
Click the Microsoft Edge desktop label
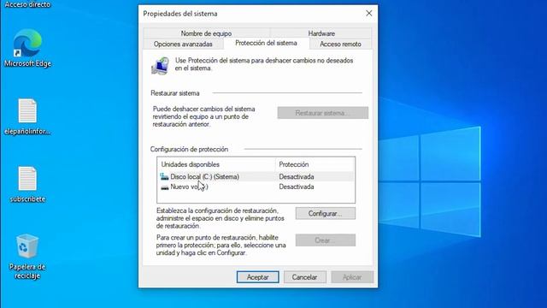pos(27,63)
